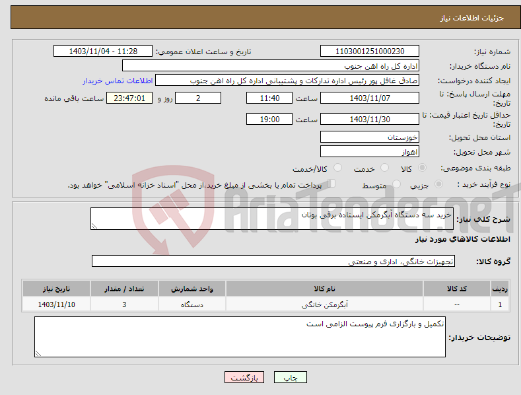Click the quantity cell showing 3
Screen dimensions: 521x395
pyautogui.click(x=124, y=305)
